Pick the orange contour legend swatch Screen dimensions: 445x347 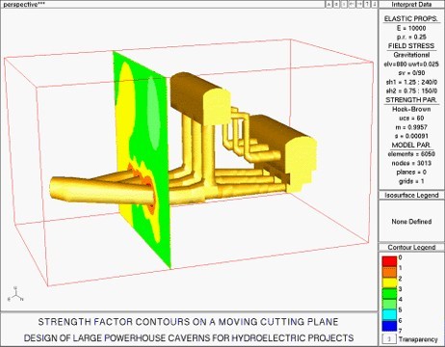coord(389,272)
